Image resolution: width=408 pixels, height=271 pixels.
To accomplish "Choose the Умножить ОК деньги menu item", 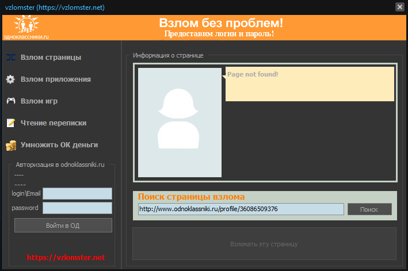I will [x=59, y=144].
